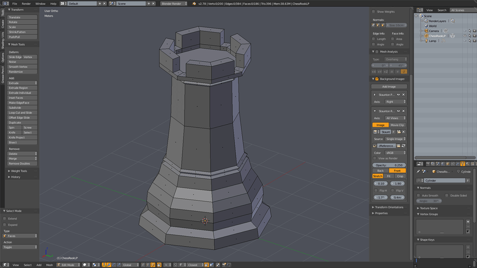Activate the translate manipulator arrow icon
477x268 pixels.
pos(109,265)
